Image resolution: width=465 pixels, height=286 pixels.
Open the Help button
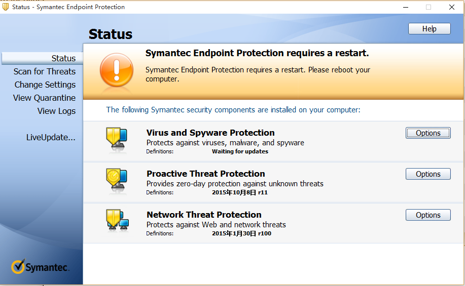pyautogui.click(x=429, y=29)
